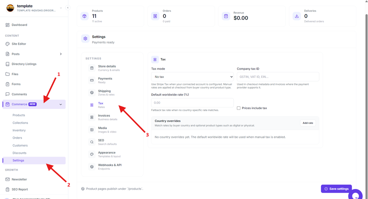Click the Webhooks & API icon
The height and width of the screenshot is (199, 368).
92,167
